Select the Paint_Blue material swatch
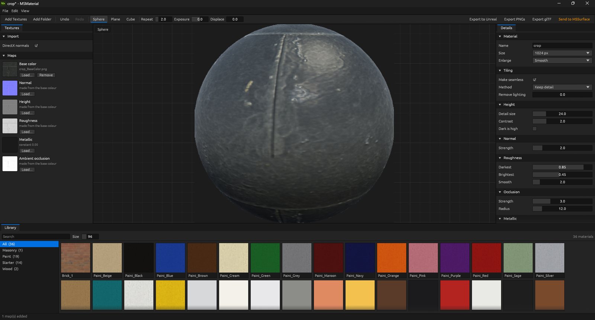The image size is (595, 320). [170, 260]
